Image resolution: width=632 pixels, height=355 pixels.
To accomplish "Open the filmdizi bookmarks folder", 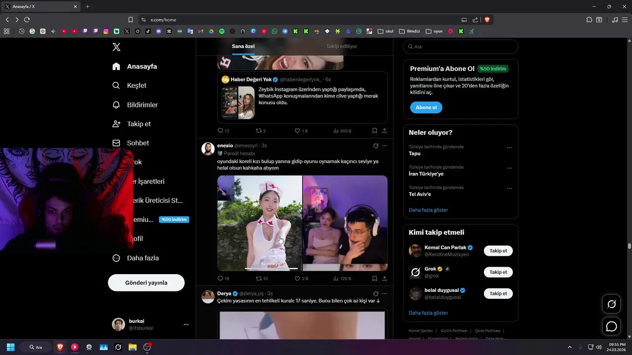I will point(409,31).
